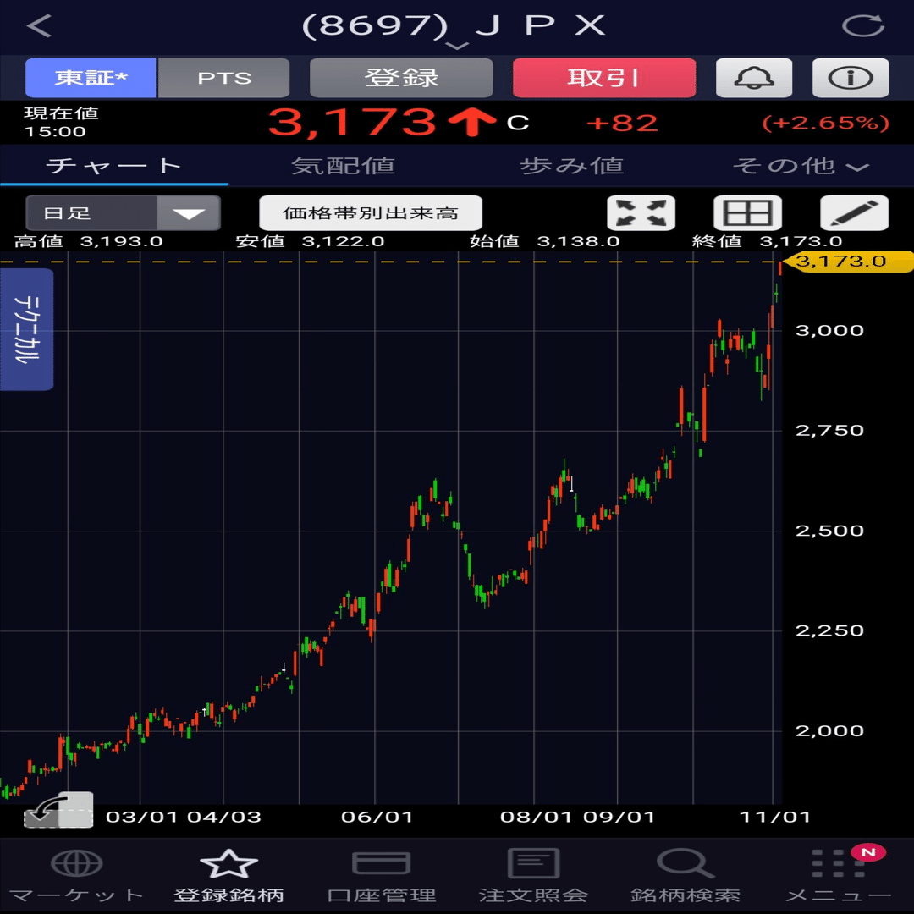The width and height of the screenshot is (914, 914).
Task: Tap 価格帯別出来高 button
Action: coord(371,212)
